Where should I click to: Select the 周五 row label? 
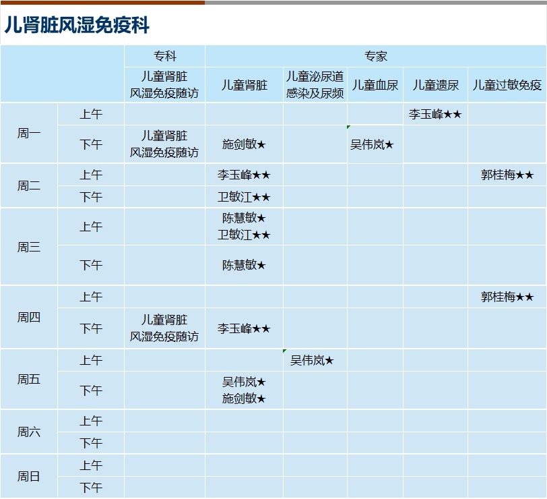coord(29,379)
